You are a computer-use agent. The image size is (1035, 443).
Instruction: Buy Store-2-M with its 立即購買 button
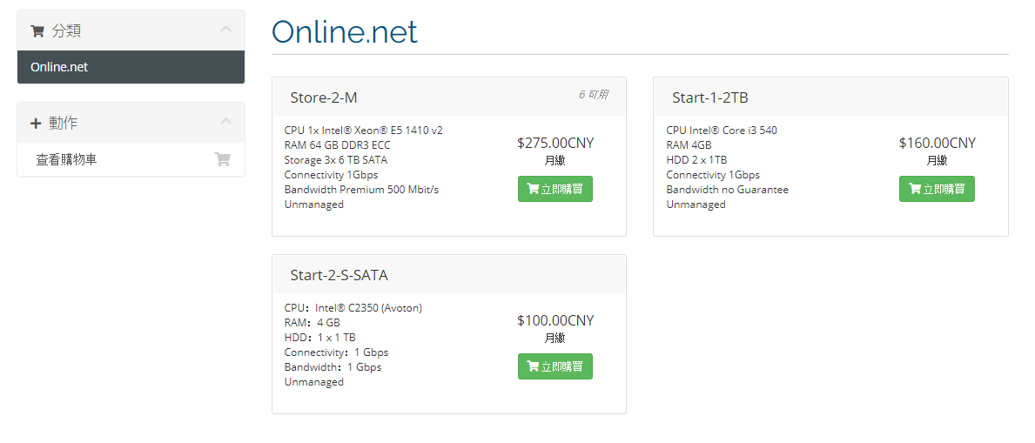click(x=555, y=189)
